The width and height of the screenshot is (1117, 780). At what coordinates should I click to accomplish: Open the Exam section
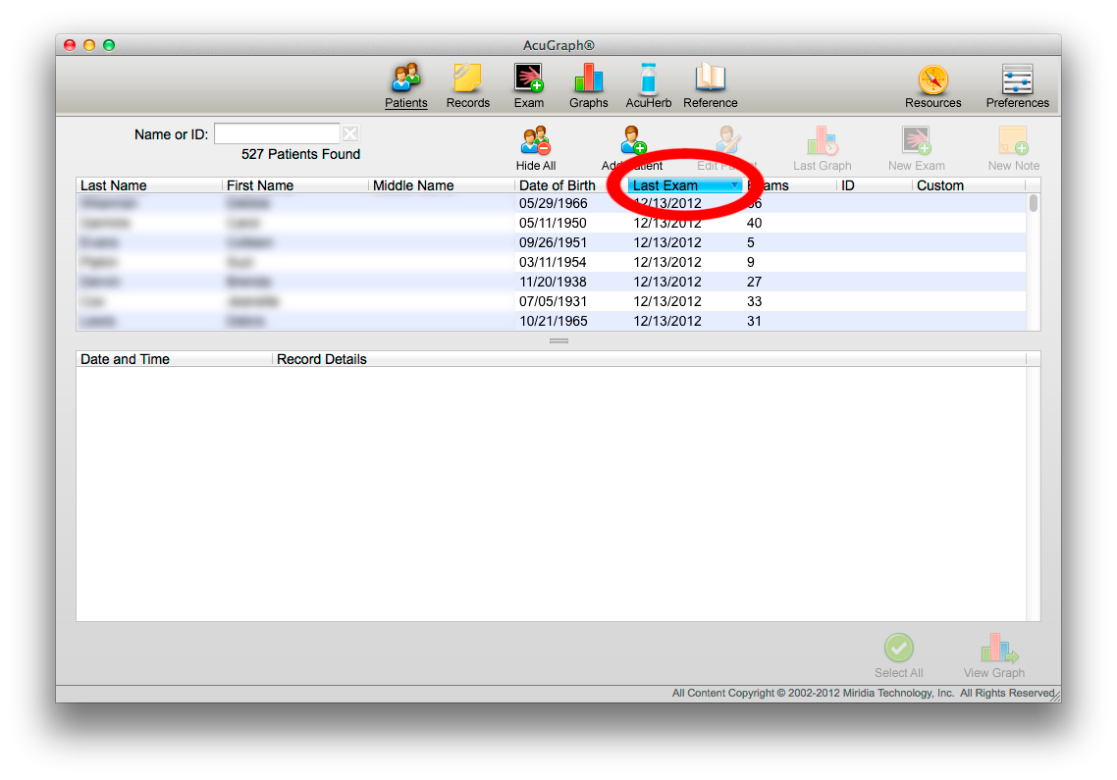pos(529,85)
